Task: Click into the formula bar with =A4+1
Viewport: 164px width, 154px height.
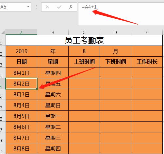Action: coord(121,14)
